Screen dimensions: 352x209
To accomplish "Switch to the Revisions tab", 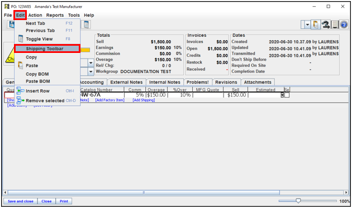I will click(x=226, y=82).
